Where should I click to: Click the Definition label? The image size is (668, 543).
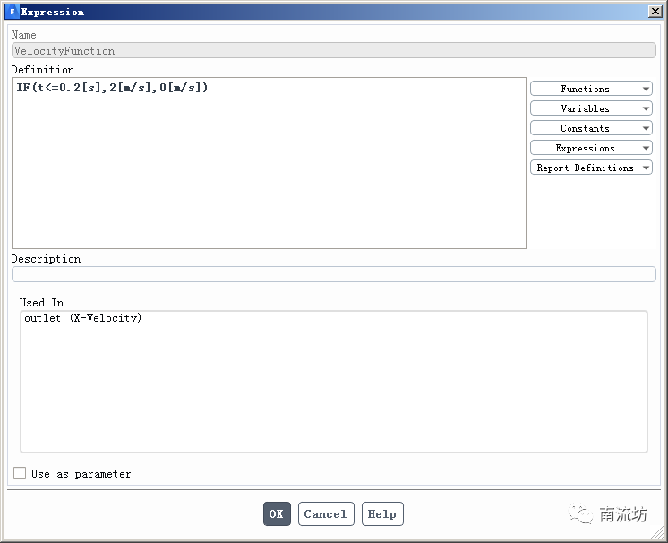pyautogui.click(x=43, y=70)
